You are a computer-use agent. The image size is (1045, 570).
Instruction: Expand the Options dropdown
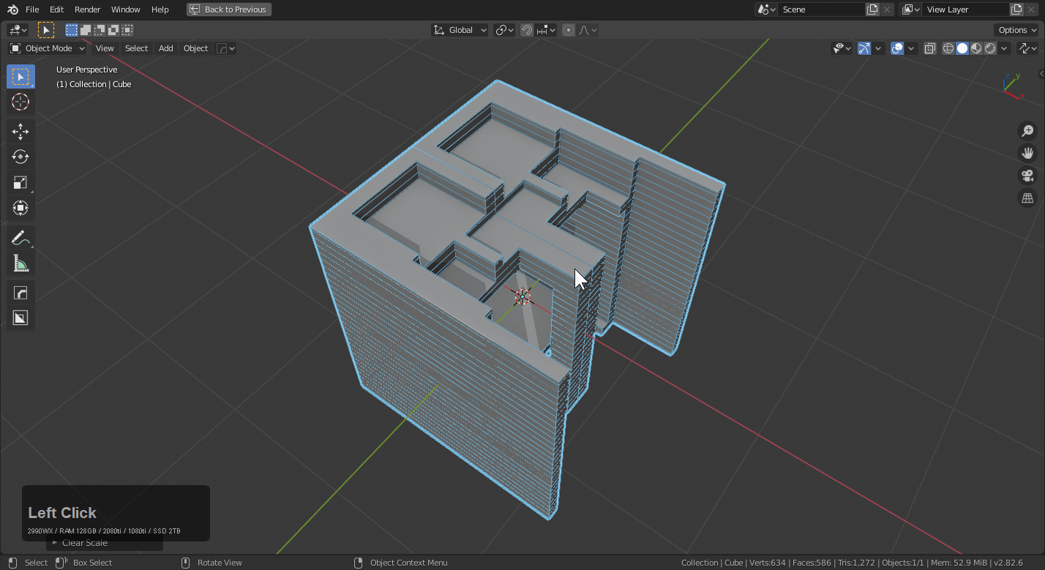[x=1016, y=30]
